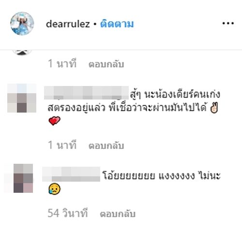Open the three-dot more options menu
The width and height of the screenshot is (242, 229).
228,23
